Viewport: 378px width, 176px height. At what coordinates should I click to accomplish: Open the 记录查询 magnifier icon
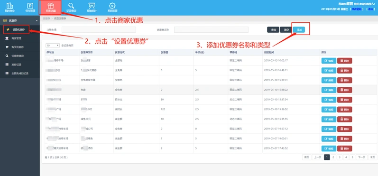pyautogui.click(x=71, y=7)
